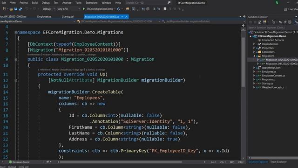The width and height of the screenshot is (298, 168).
Task: Open the Error List panel tab
Action: click(23, 167)
